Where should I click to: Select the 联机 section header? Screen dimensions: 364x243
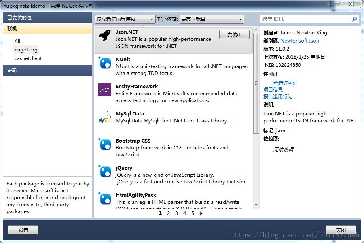click(48, 29)
